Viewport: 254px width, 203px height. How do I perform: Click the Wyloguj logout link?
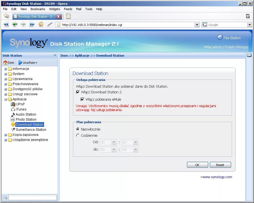pyautogui.click(x=242, y=47)
